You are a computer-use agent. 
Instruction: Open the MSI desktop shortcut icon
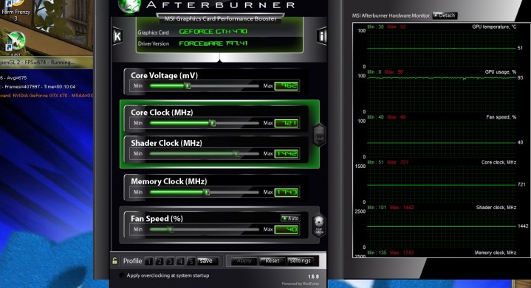16,43
